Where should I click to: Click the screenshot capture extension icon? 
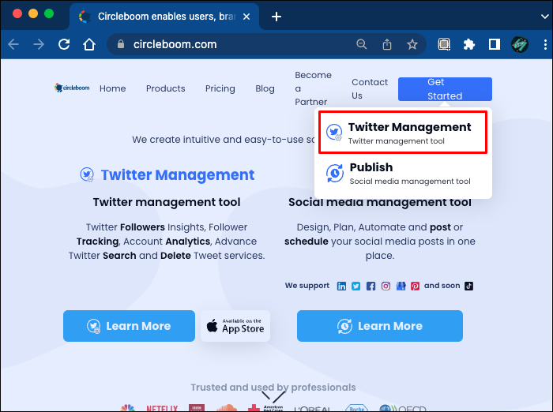pos(444,44)
